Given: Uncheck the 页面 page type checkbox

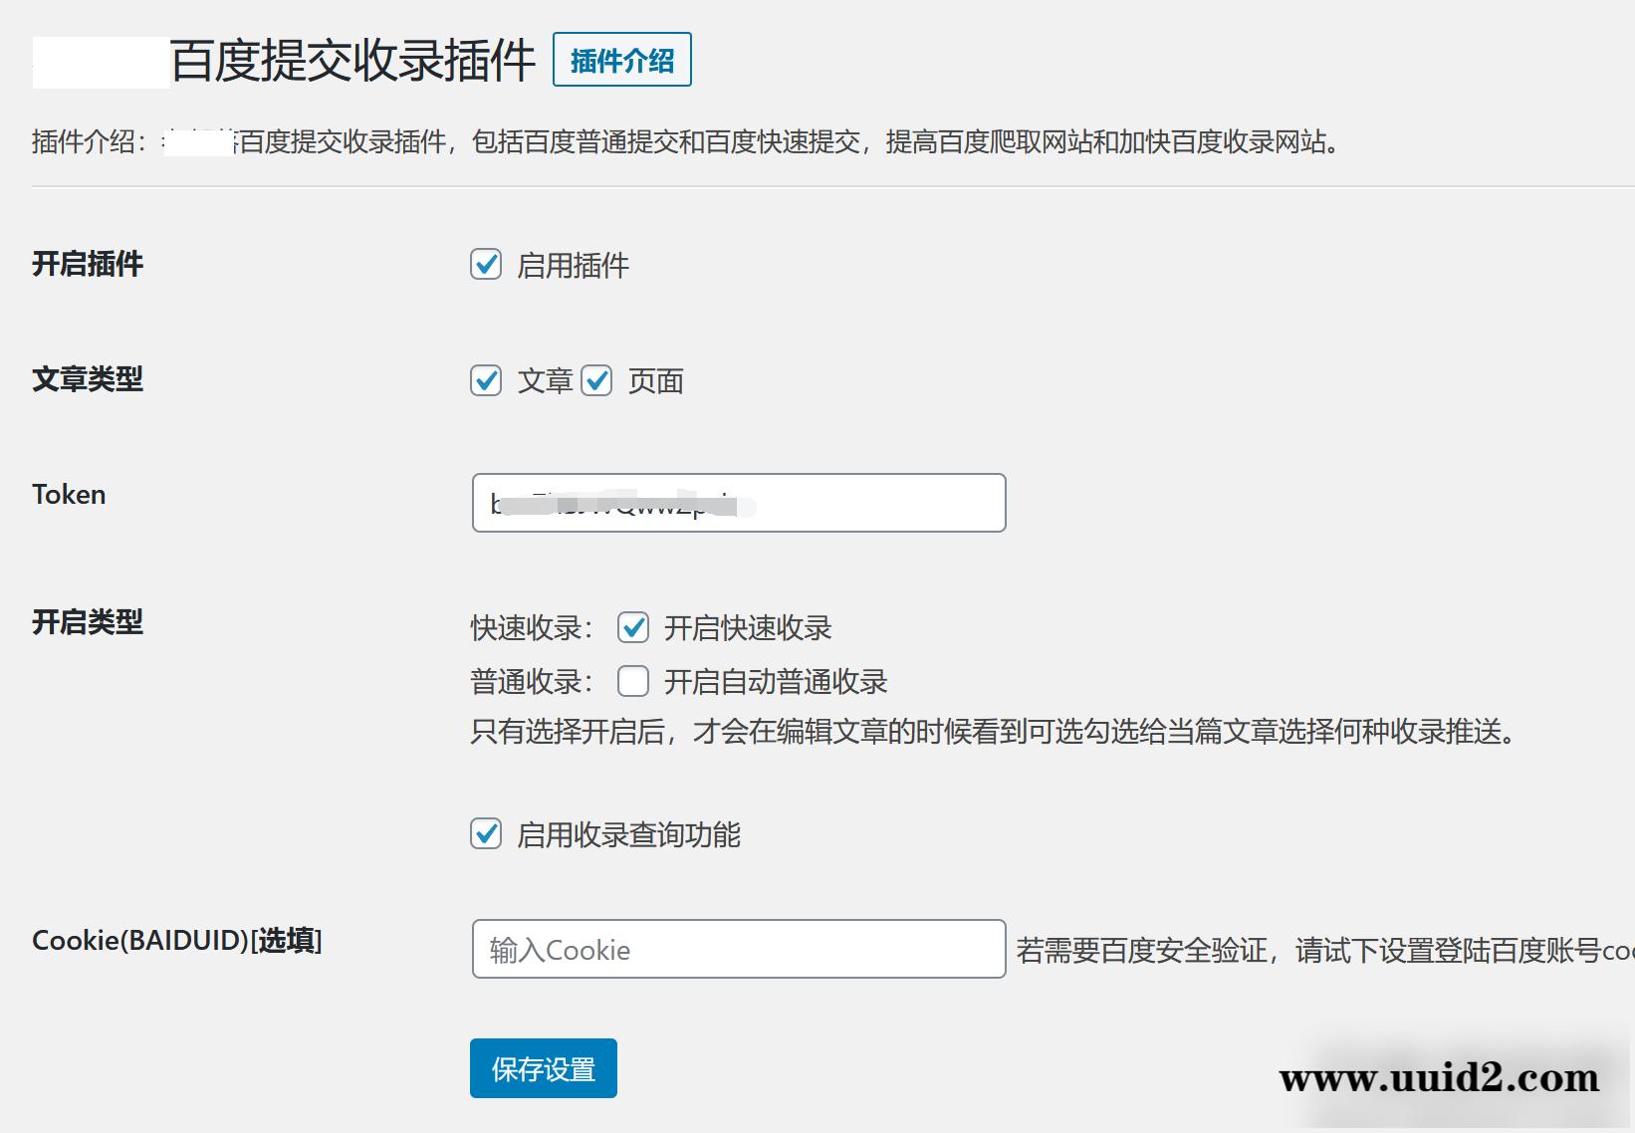Looking at the screenshot, I should [x=598, y=380].
